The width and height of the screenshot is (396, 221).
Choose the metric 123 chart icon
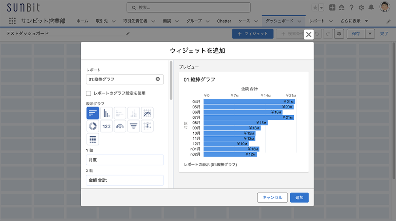(x=106, y=126)
